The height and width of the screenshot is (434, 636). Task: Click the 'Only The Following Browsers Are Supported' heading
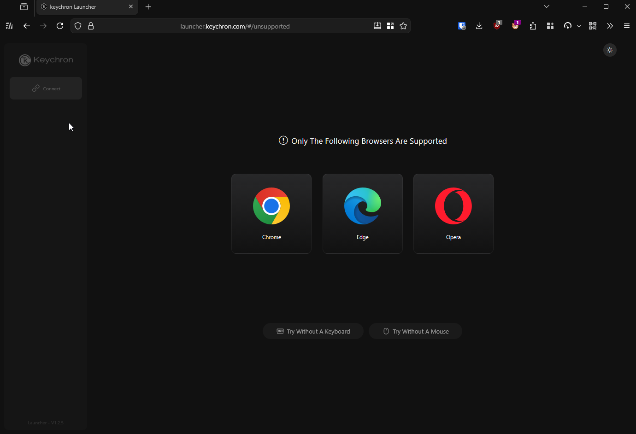[x=369, y=141]
